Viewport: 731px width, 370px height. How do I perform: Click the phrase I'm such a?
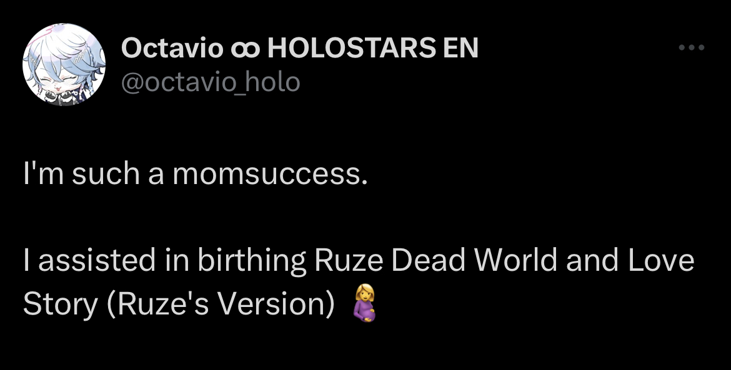[93, 174]
